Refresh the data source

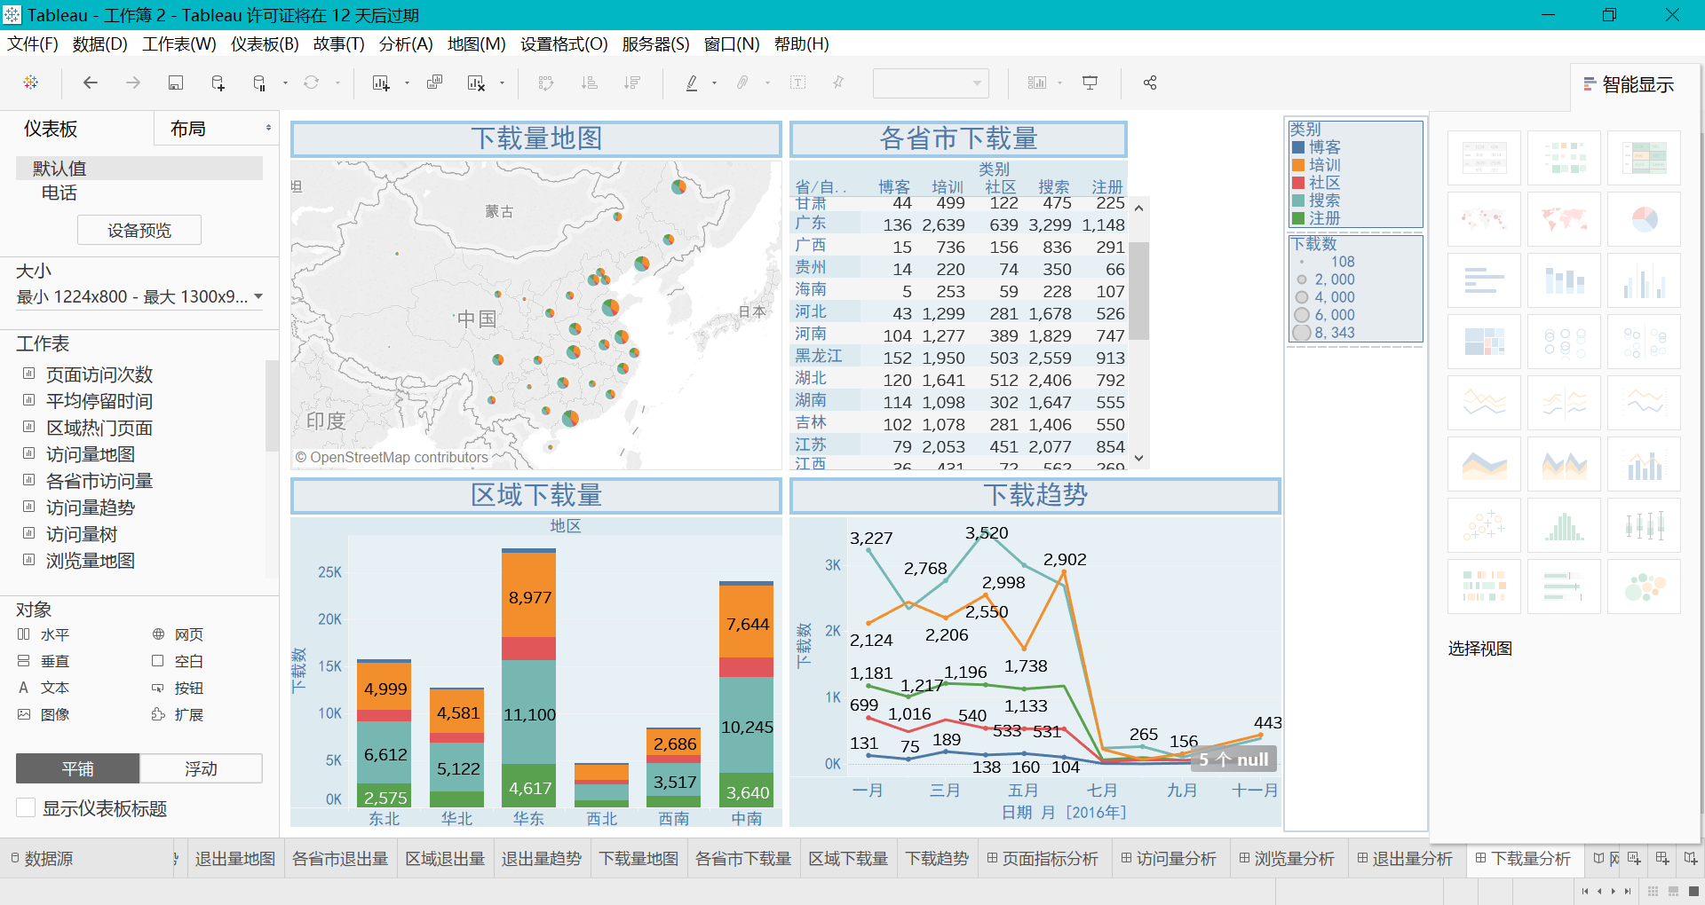pyautogui.click(x=311, y=83)
